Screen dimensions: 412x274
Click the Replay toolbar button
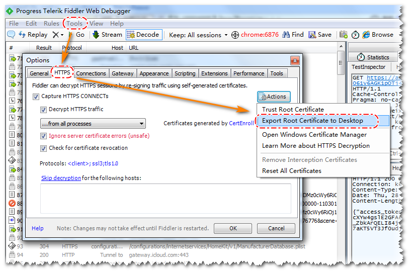tap(33, 35)
